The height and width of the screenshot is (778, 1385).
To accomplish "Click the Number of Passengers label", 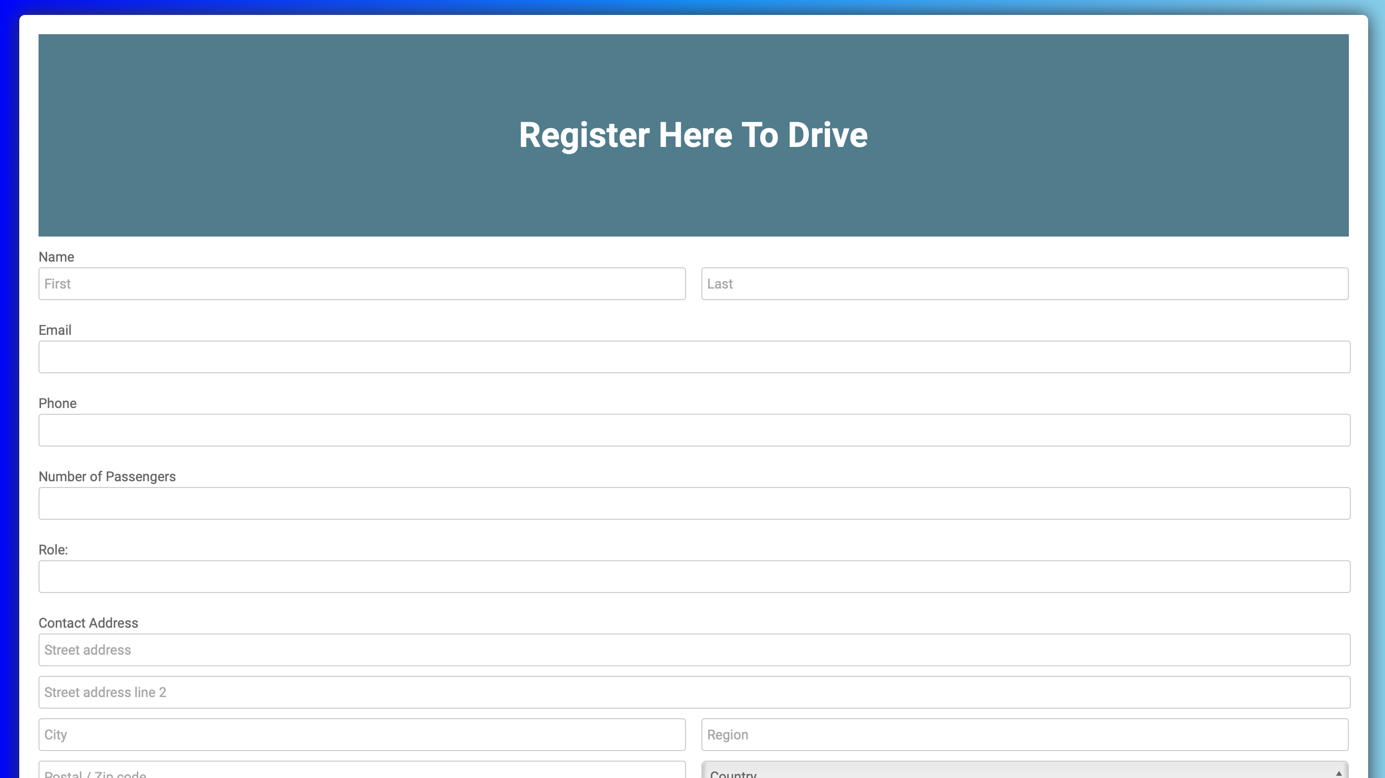I will pos(107,476).
